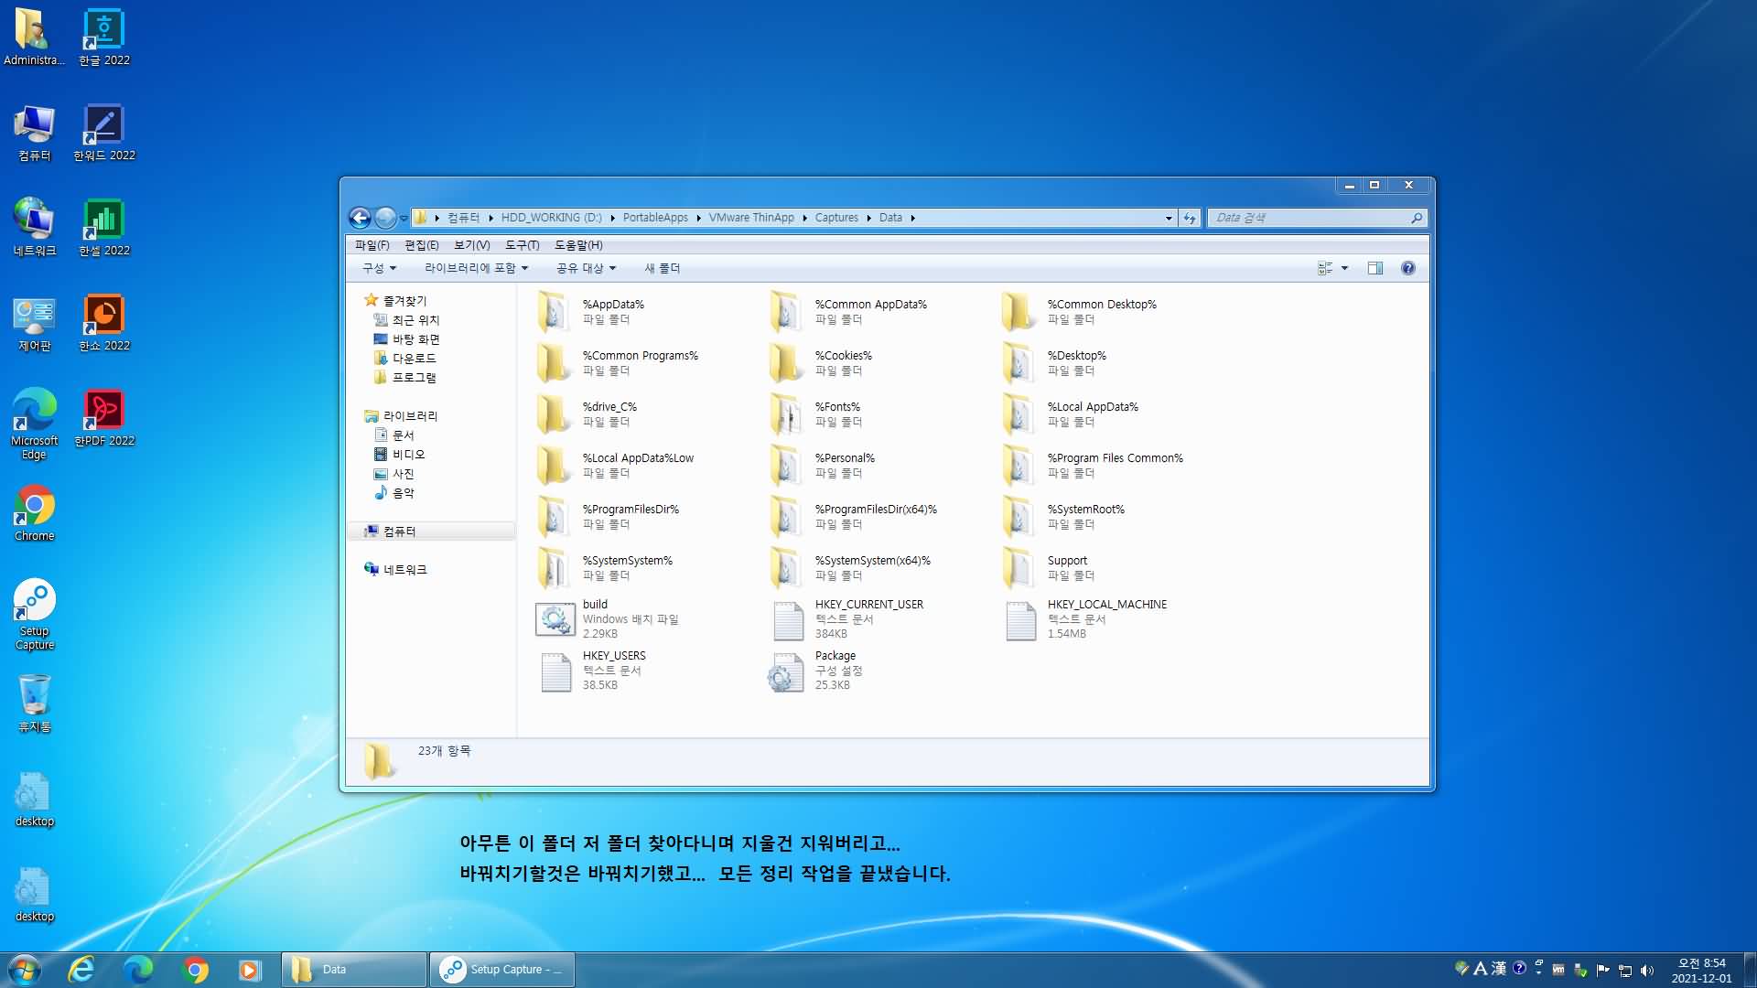
Task: Select the Package configuration file
Action: pyautogui.click(x=816, y=671)
